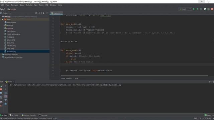
Task: Open the Terminal tool window
Action: [x=43, y=115]
